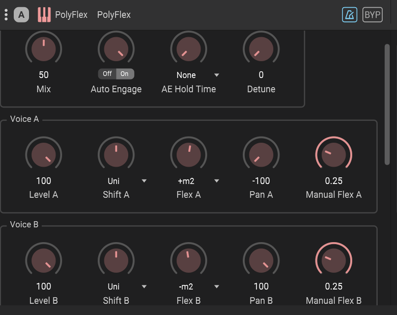
Task: Click the Mix knob
Action: click(44, 49)
